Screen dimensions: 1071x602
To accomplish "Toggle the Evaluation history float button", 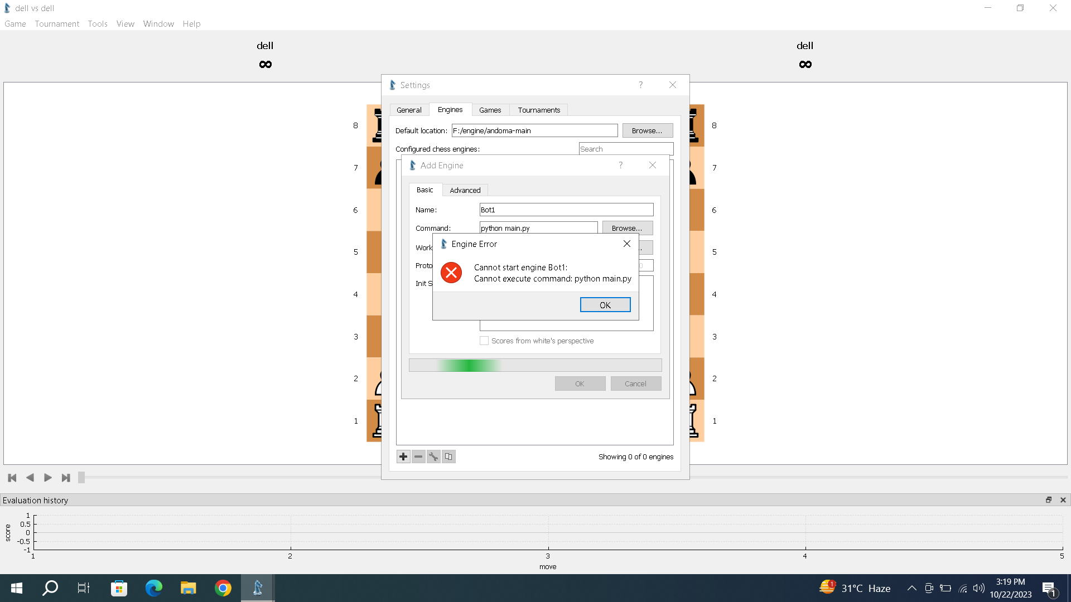I will (1049, 500).
